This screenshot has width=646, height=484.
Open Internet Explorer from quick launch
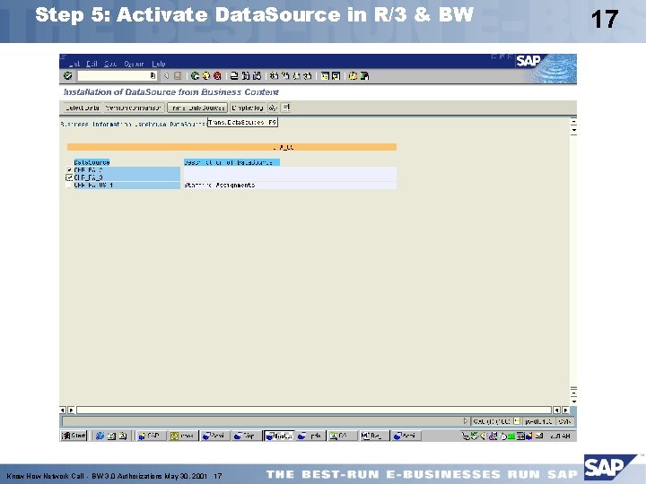tap(100, 436)
